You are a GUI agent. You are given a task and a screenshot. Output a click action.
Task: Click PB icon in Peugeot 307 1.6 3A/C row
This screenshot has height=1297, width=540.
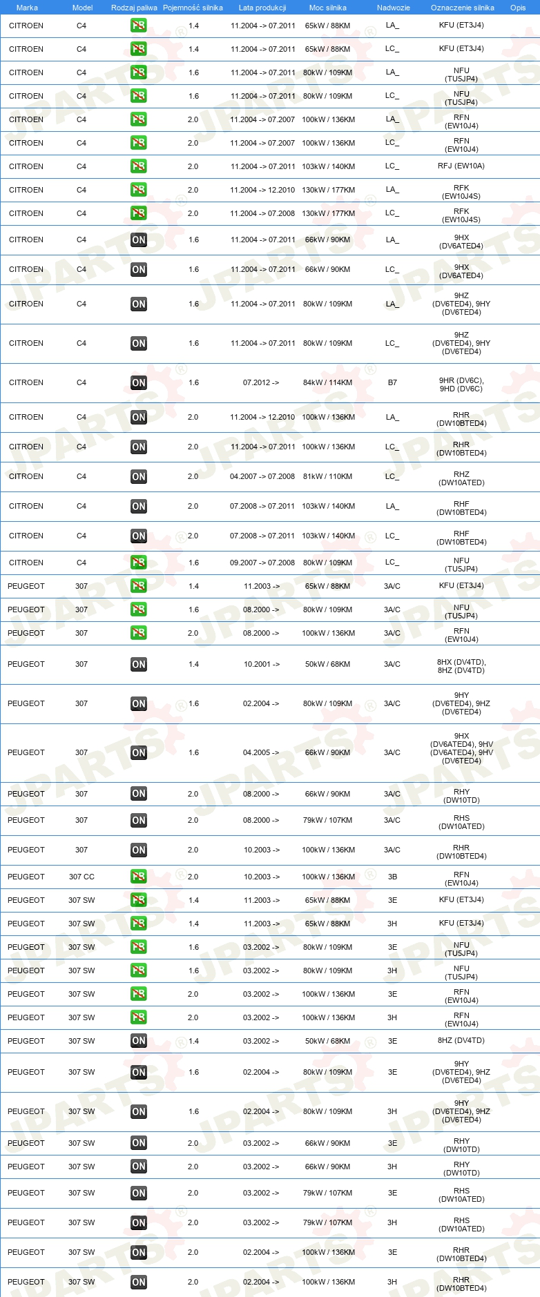click(139, 610)
